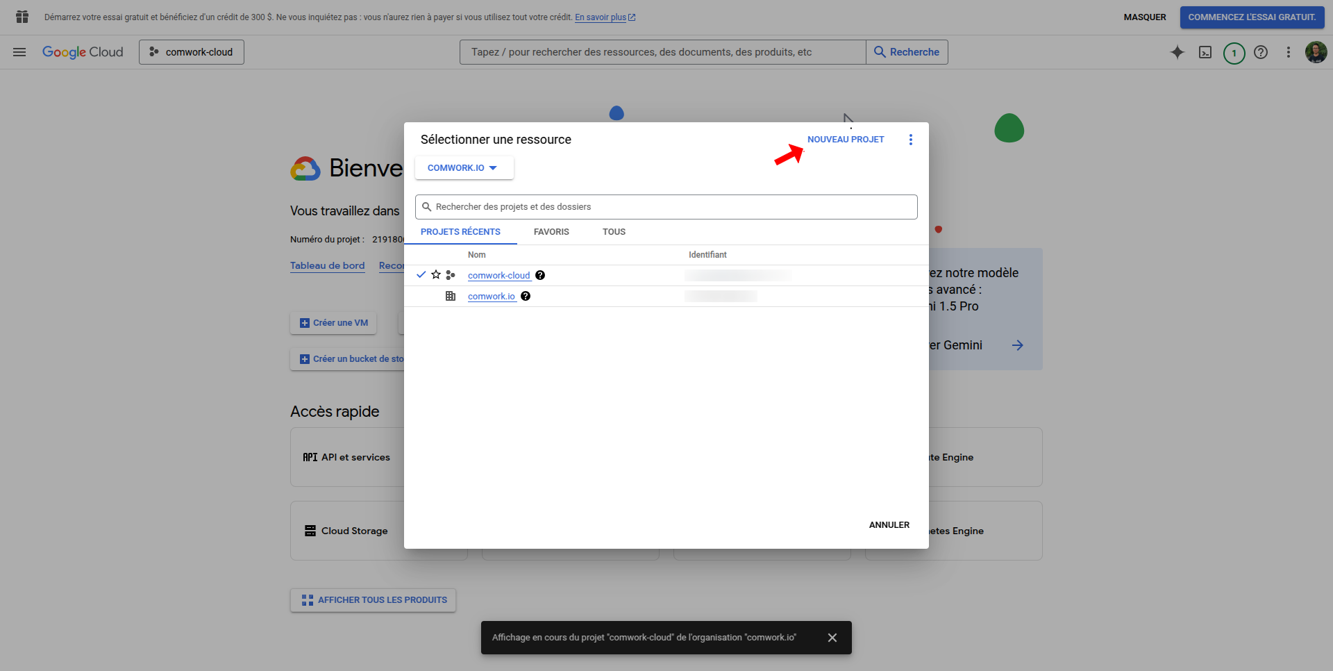
Task: Dismiss the toast notification with X
Action: 832,638
